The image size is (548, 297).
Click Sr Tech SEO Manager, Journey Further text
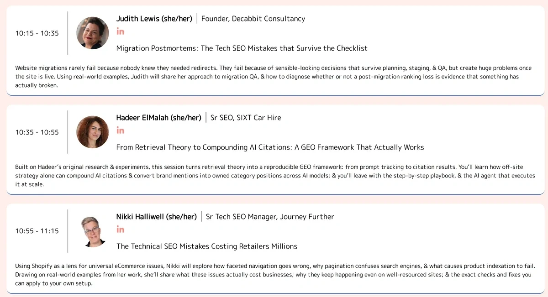[x=270, y=217]
